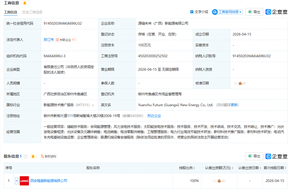Click the info icon next to 股东信息
The width and height of the screenshot is (289, 190).
26,156
